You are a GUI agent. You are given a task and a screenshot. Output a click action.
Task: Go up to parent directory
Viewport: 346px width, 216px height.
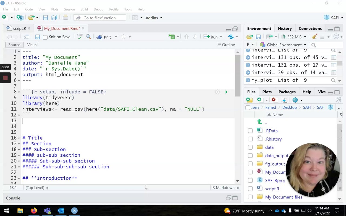point(260,122)
